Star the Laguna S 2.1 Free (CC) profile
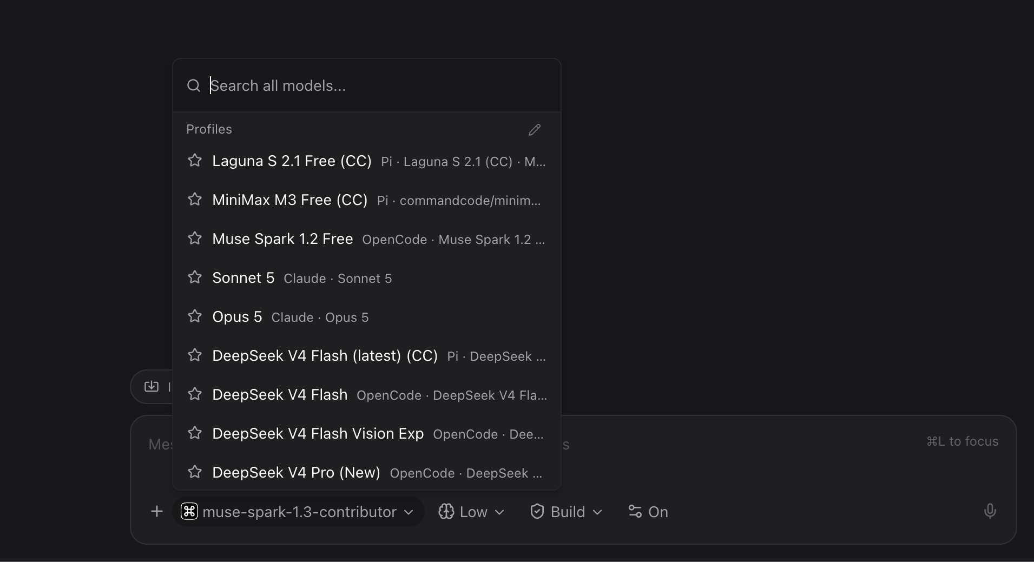This screenshot has width=1034, height=562. point(195,161)
